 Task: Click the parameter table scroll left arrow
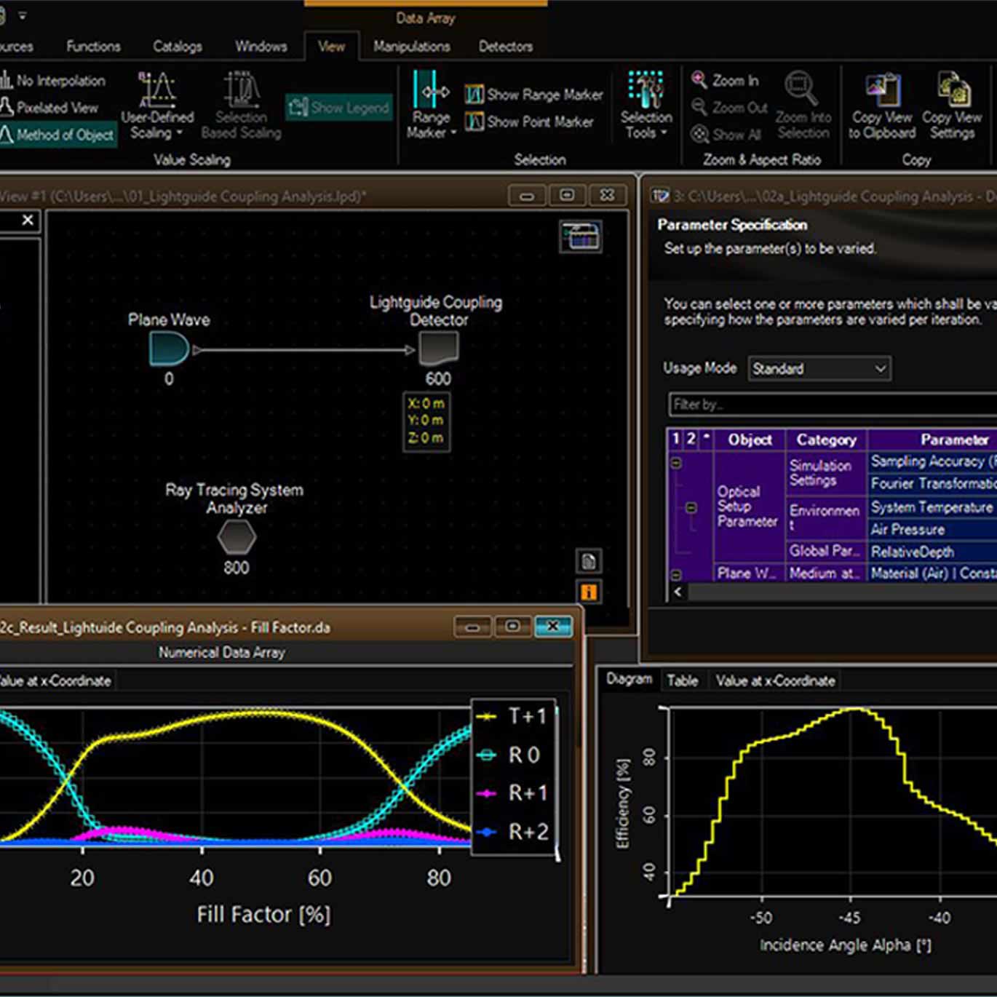(678, 592)
